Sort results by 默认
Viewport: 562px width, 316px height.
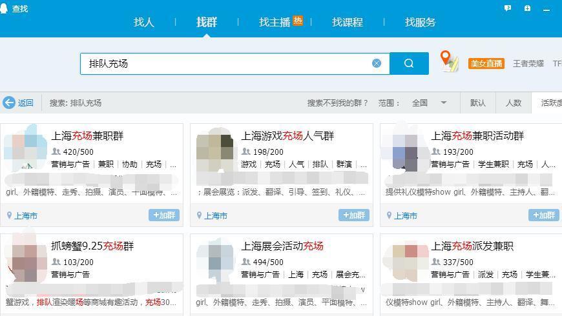(x=478, y=103)
